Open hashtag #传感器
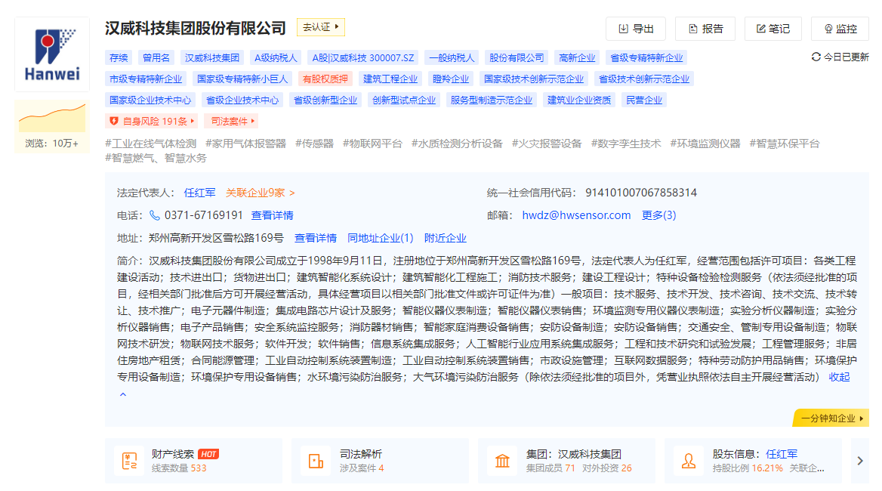This screenshot has width=882, height=491. pos(314,144)
